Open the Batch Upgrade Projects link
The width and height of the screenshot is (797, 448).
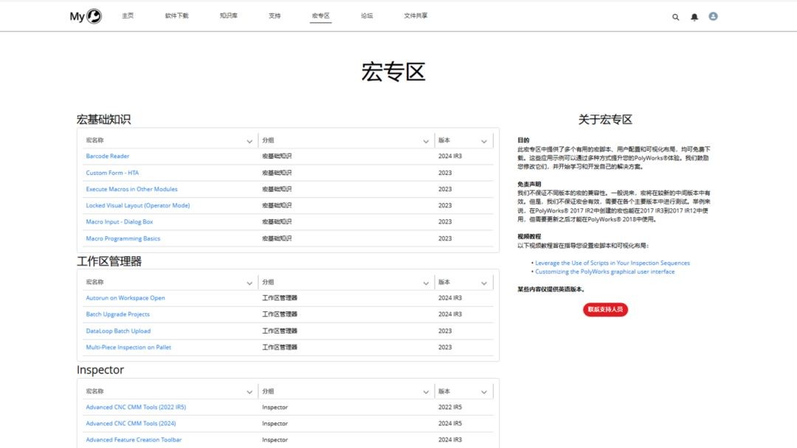coord(117,314)
